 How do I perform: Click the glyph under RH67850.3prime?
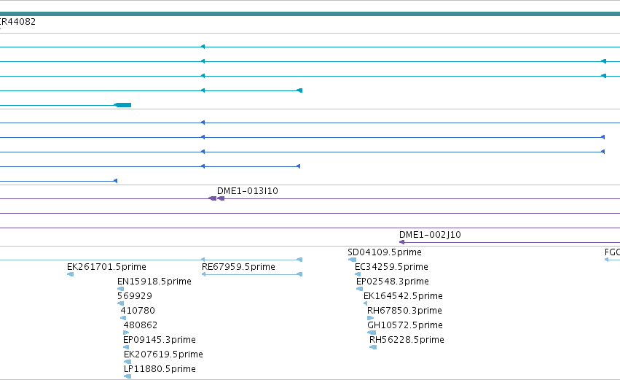click(x=371, y=318)
